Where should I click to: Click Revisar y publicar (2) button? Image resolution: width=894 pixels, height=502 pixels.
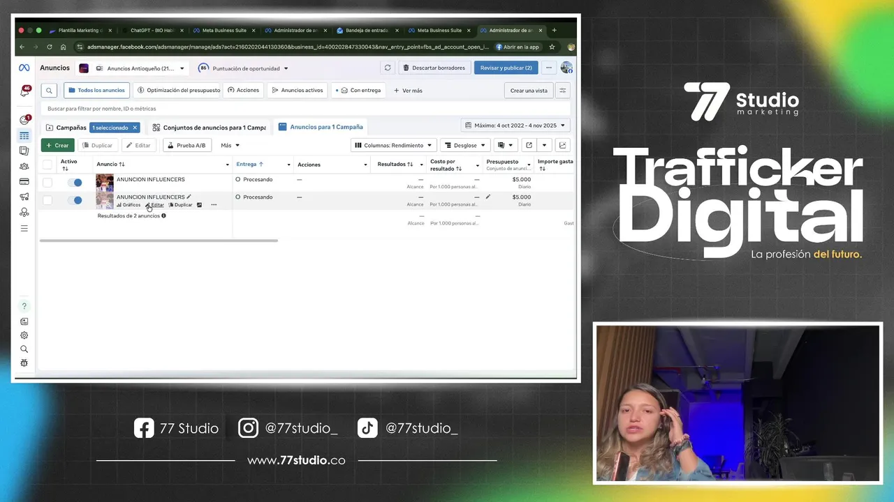[506, 68]
